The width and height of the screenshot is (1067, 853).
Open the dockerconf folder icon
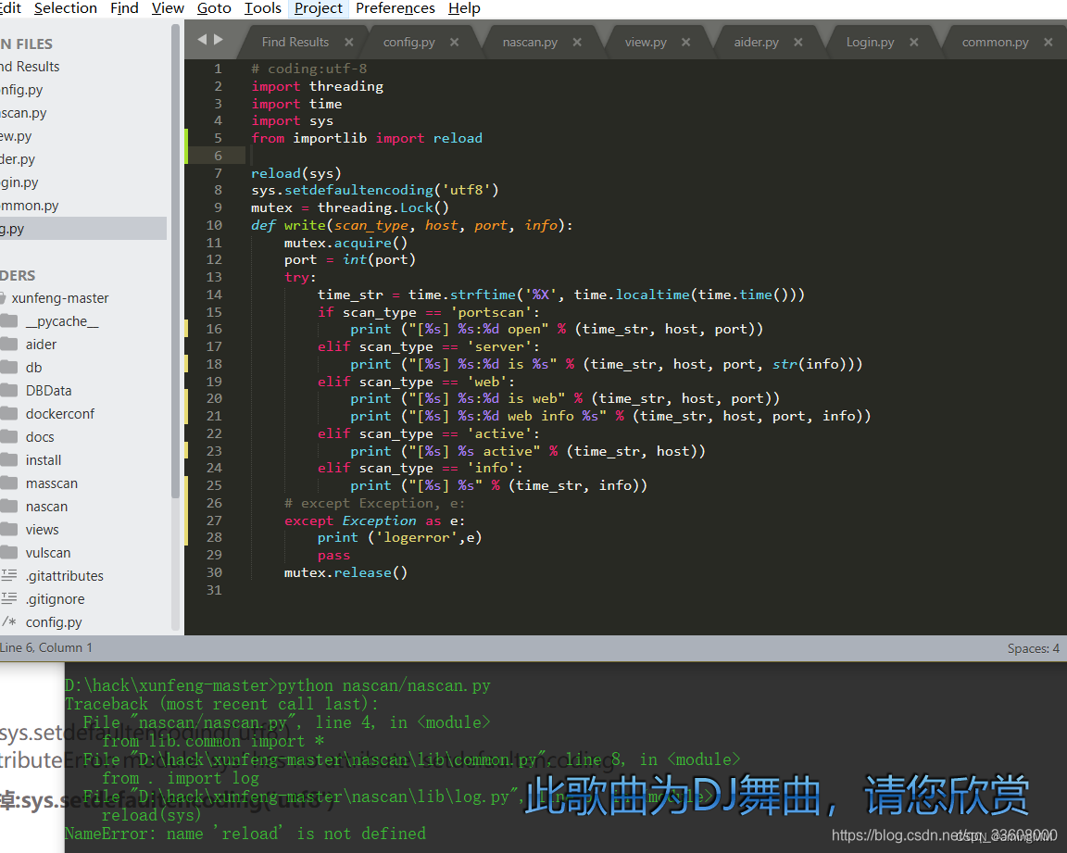(x=9, y=414)
